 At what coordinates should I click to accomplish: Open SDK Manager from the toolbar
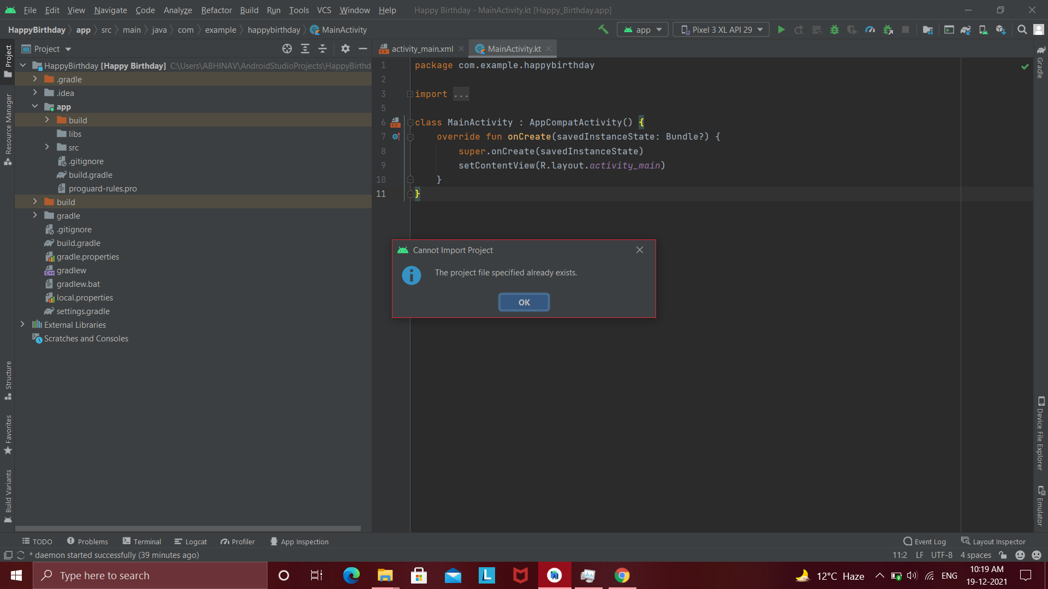(1001, 29)
